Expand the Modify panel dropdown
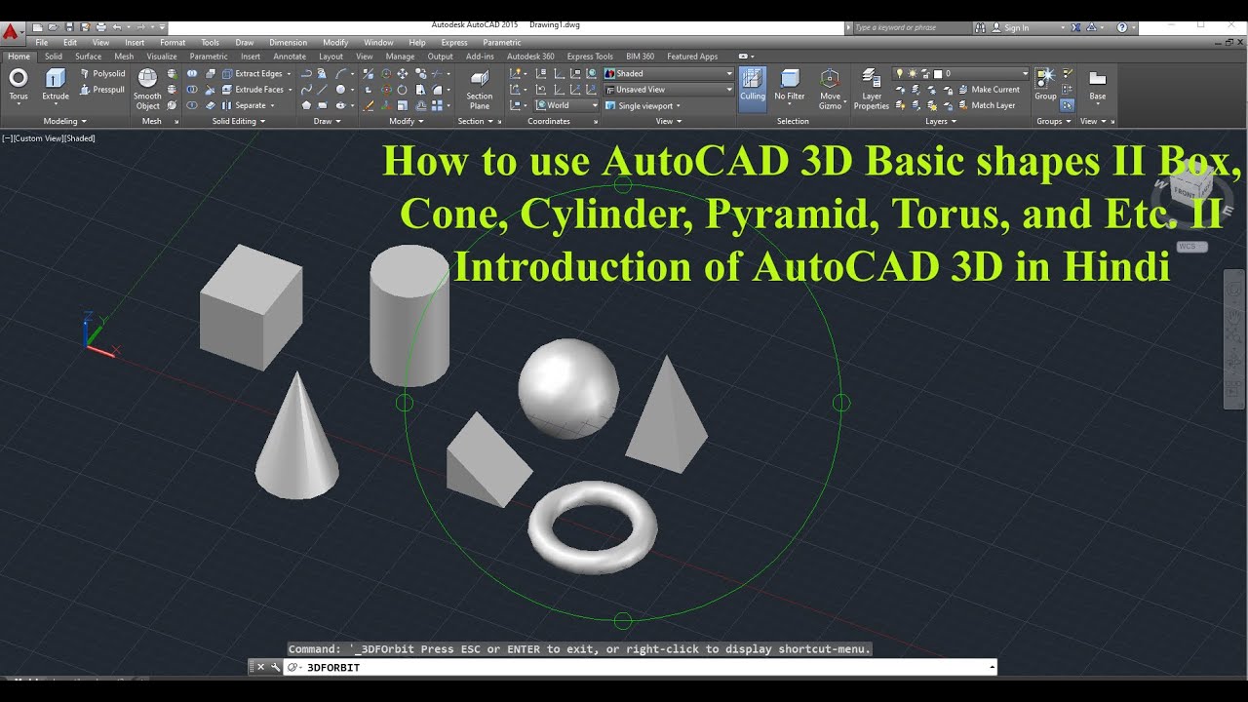This screenshot has width=1248, height=702. [407, 122]
